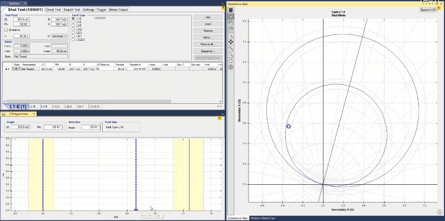Screen dimensions: 445x221
Task: Click the Export to CSV button
Action: [428, 9]
